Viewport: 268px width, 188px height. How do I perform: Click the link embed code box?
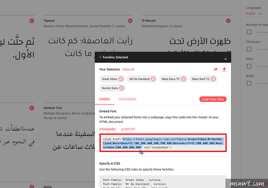click(163, 143)
